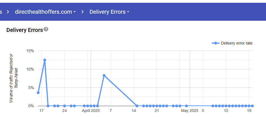266x117 pixels.
Task: Click the rotated y-axis title text
Action: point(14,78)
